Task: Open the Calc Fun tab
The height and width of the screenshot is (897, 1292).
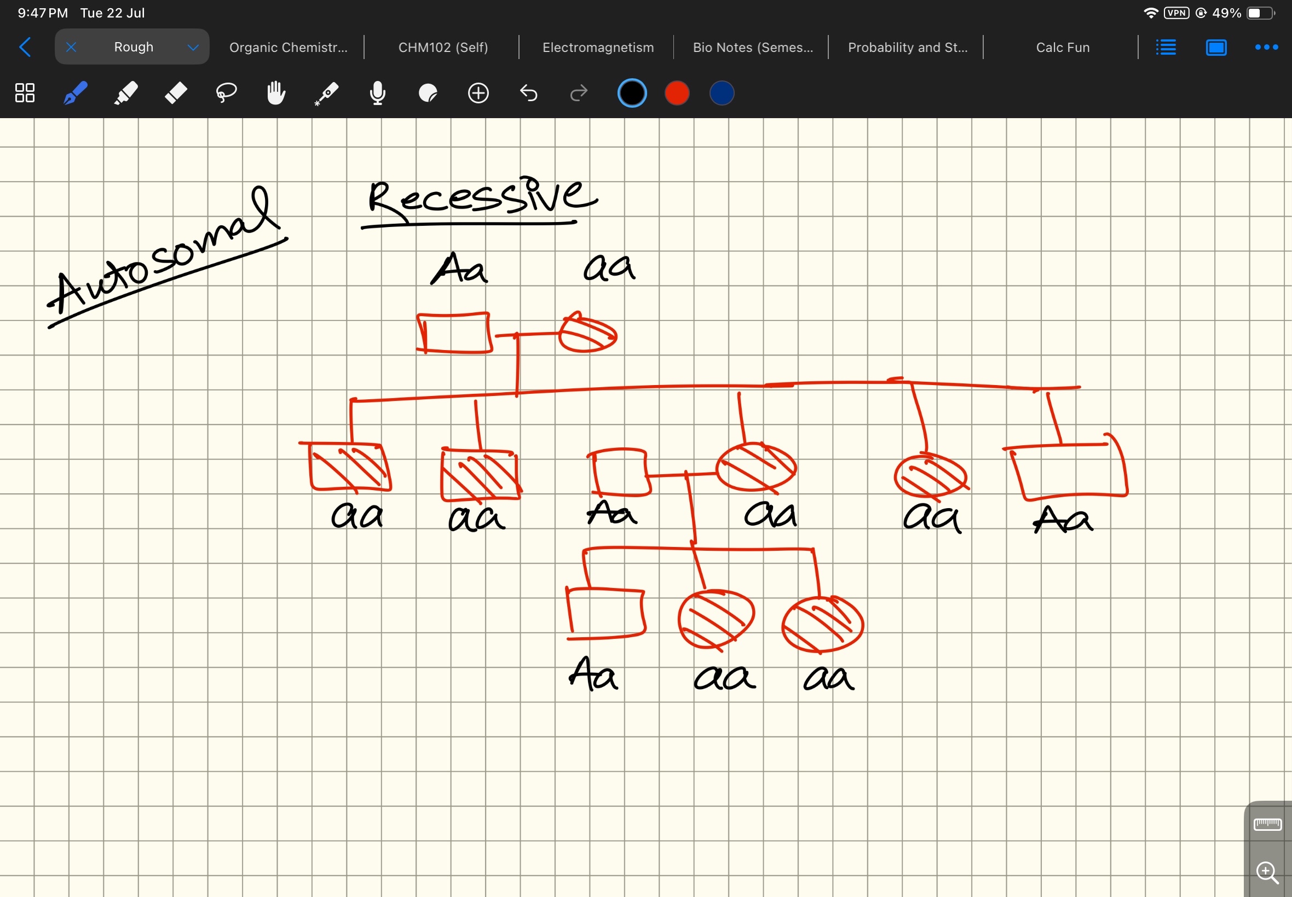Action: coord(1063,47)
